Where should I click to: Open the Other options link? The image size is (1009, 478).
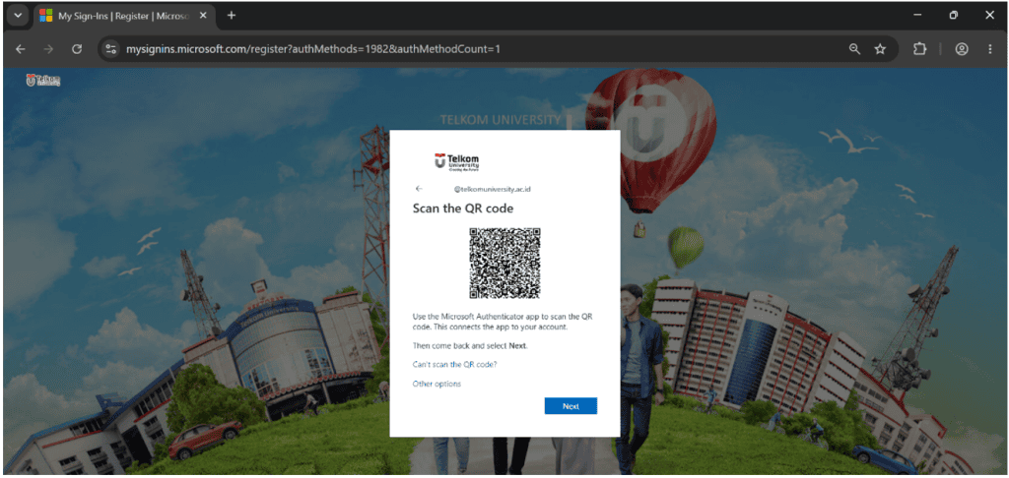[x=437, y=385]
